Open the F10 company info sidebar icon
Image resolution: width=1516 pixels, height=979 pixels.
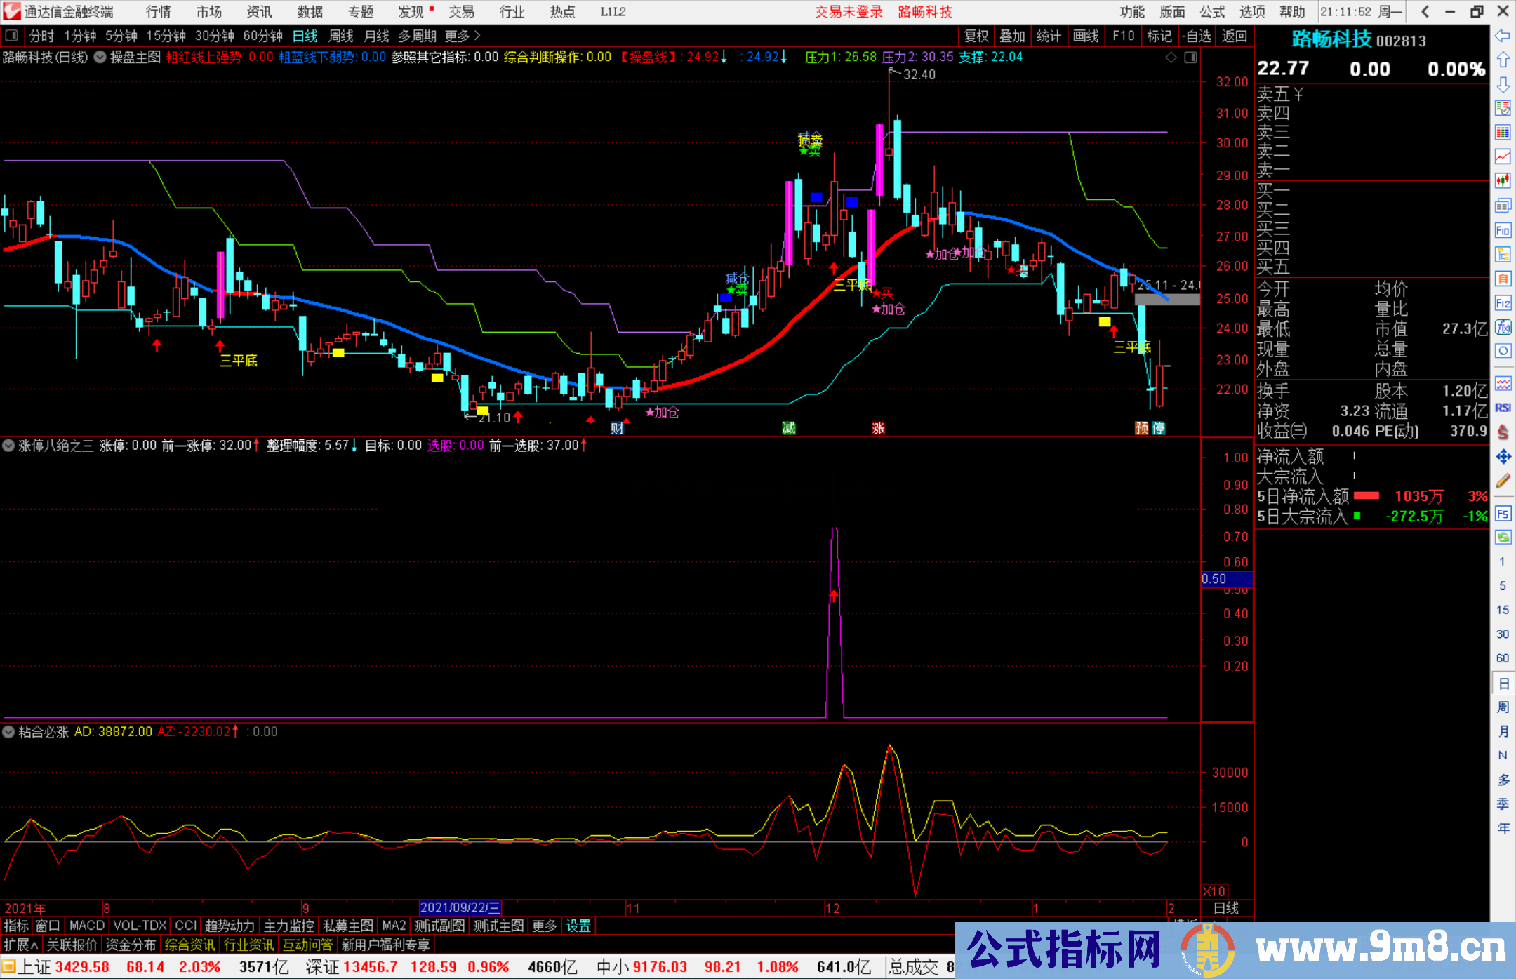[x=1502, y=230]
